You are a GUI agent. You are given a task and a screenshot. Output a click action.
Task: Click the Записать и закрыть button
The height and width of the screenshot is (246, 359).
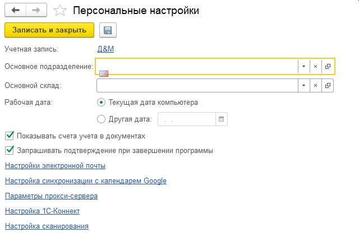tap(49, 30)
